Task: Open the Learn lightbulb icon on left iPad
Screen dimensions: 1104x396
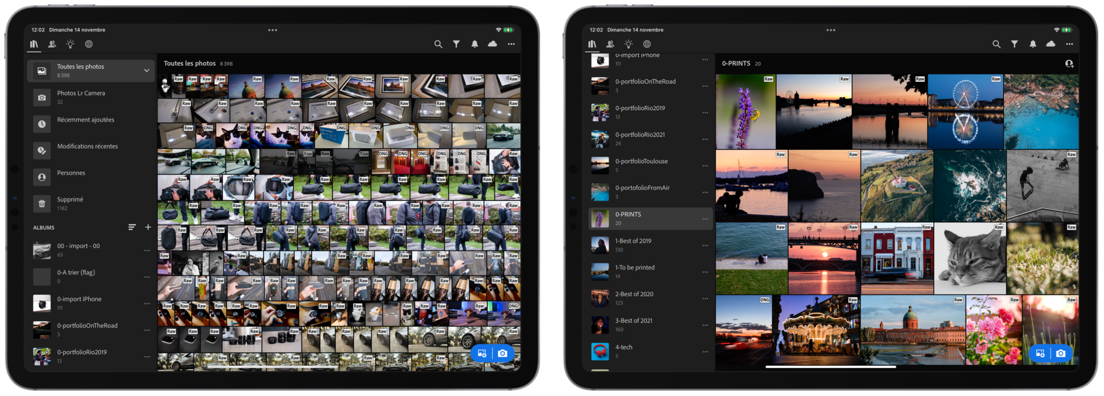Action: [x=70, y=44]
